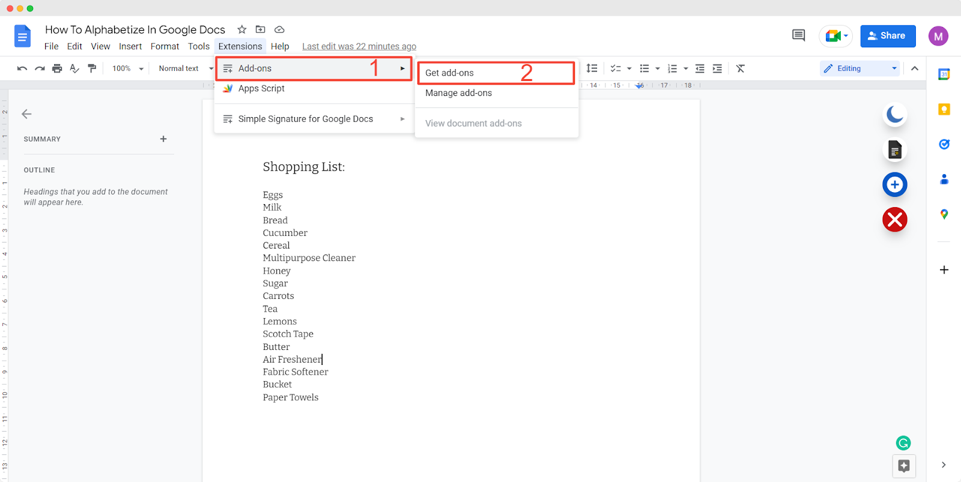Click the Explore button
The image size is (961, 482).
[904, 465]
